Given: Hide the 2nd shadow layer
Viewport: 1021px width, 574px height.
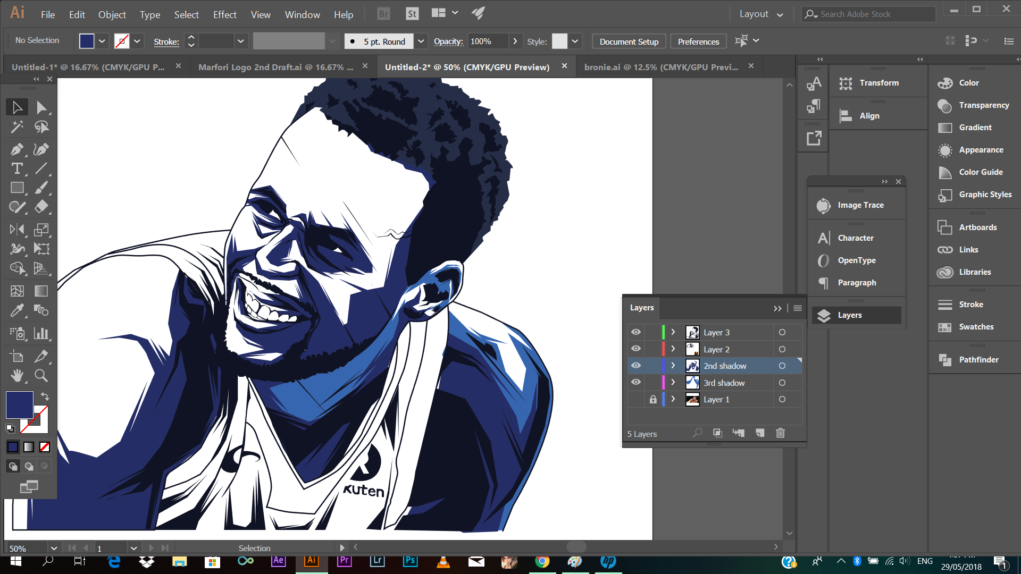Looking at the screenshot, I should tap(636, 366).
